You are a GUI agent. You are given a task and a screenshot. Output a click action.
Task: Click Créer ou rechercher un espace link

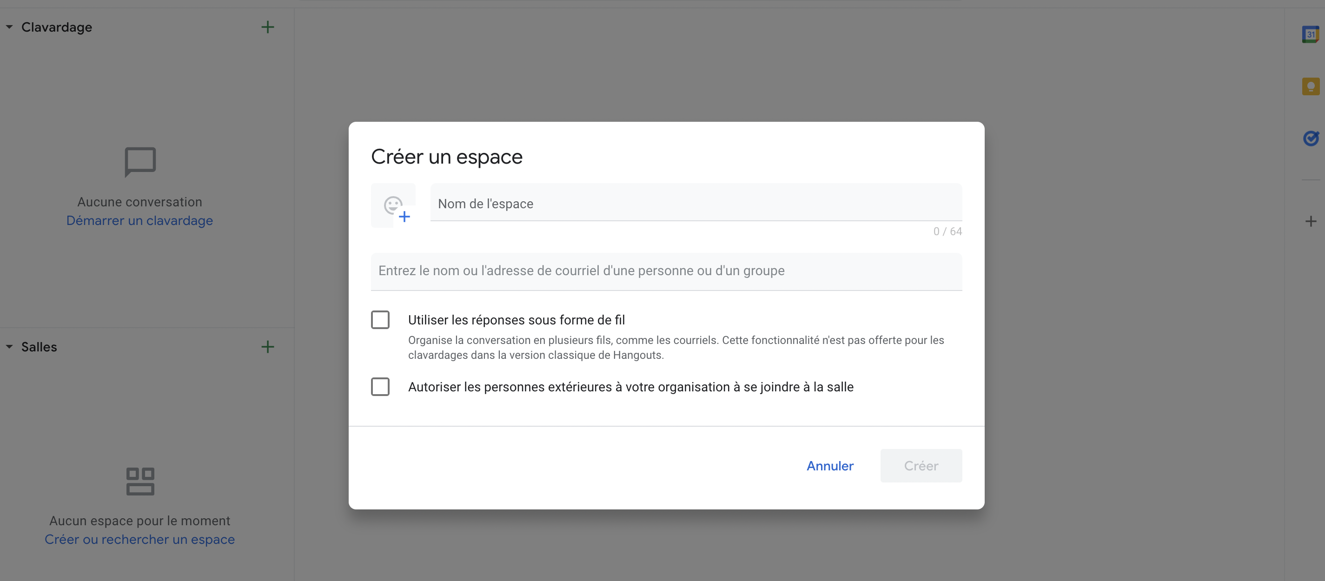(x=139, y=539)
